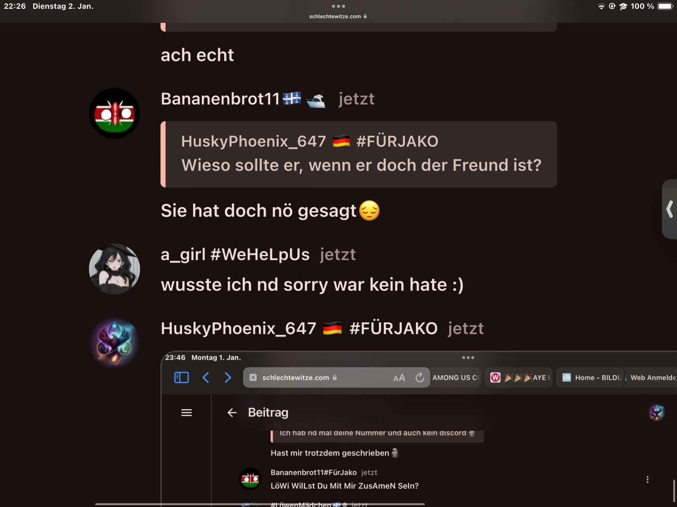This screenshot has width=677, height=507.
Task: Click sidebar toggle icon in embedded screenshot
Action: click(182, 377)
